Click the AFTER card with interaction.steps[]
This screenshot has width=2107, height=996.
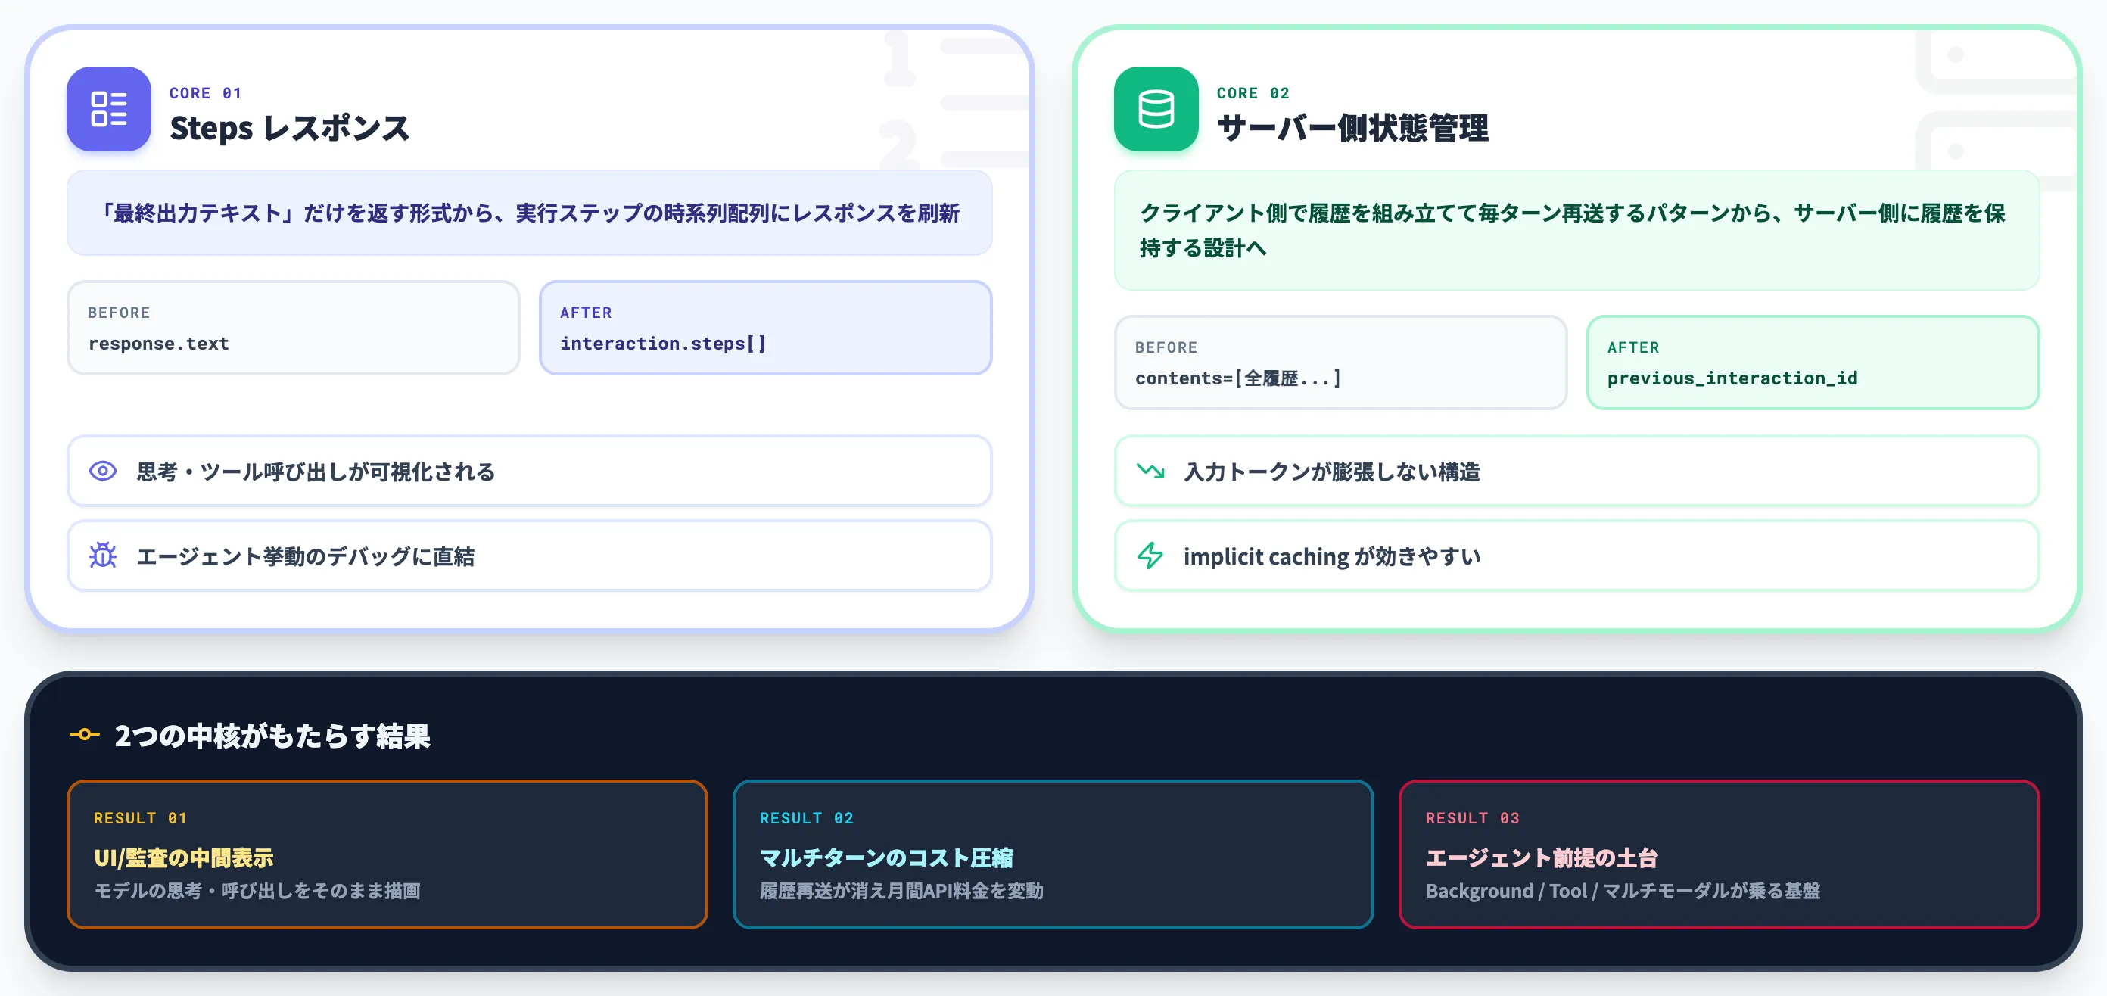tap(764, 328)
